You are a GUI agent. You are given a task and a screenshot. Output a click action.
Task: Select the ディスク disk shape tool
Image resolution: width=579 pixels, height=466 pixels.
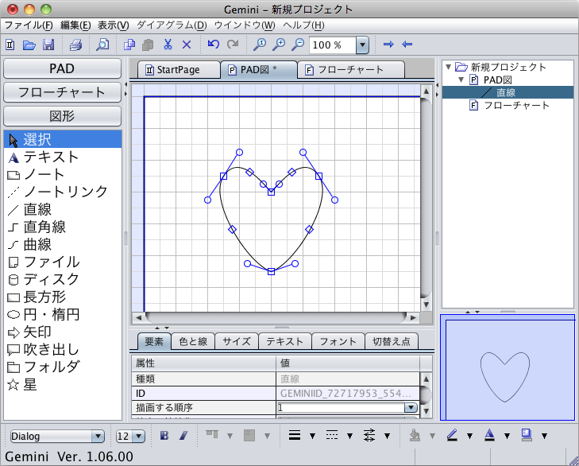pyautogui.click(x=63, y=280)
